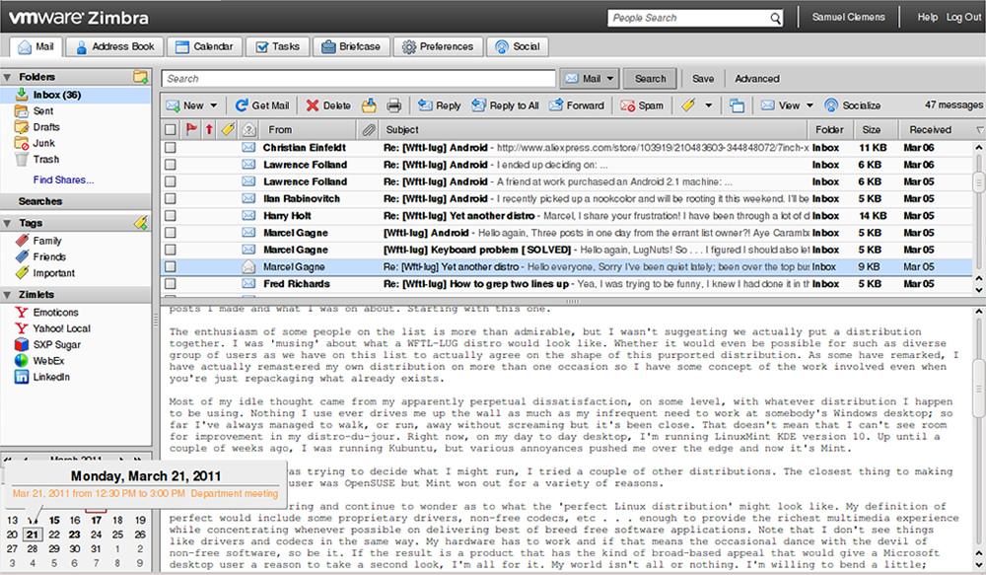
Task: Select the Family tag
Action: point(46,241)
